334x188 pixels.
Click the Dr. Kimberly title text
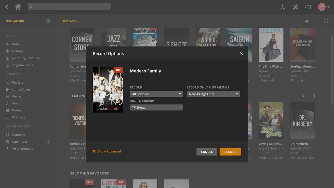click(x=300, y=144)
